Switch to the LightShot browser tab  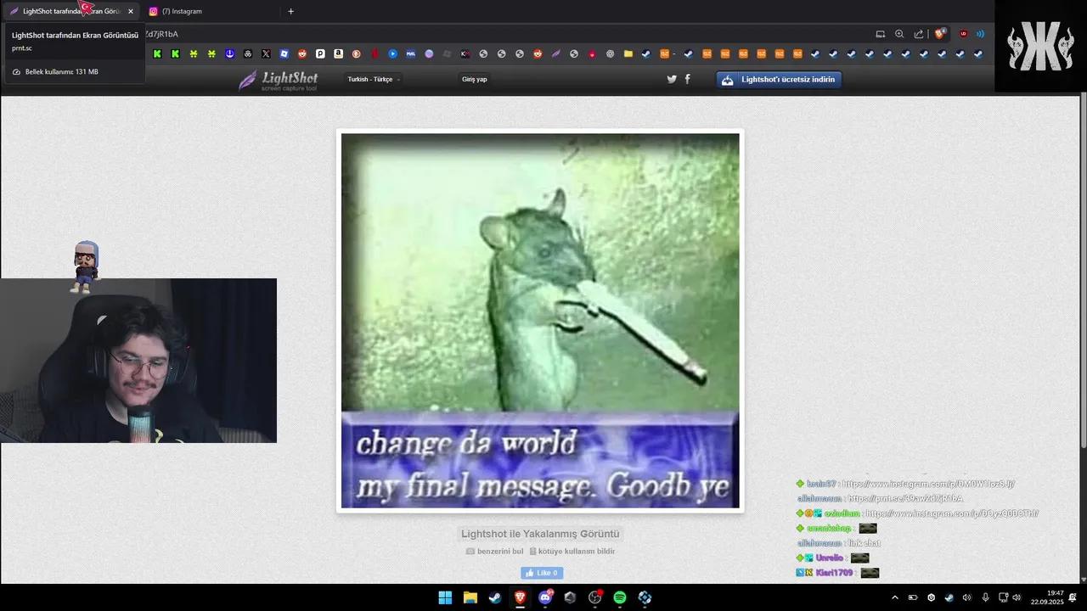pyautogui.click(x=72, y=11)
